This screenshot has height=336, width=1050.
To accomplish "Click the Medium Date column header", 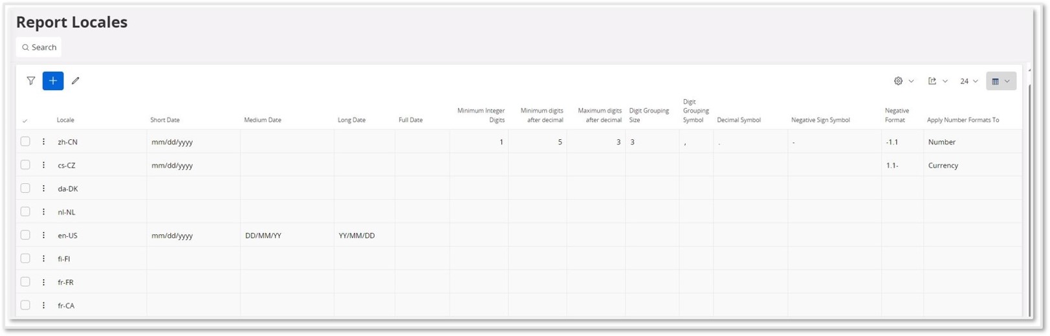I will coord(263,120).
